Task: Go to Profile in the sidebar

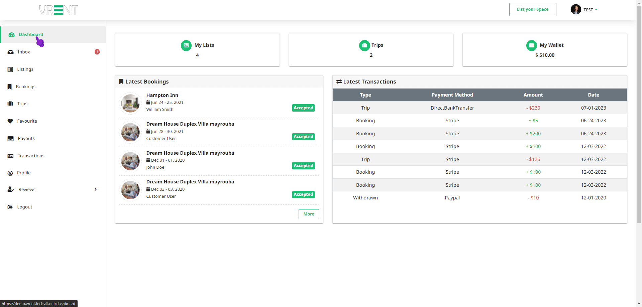Action: pyautogui.click(x=24, y=173)
